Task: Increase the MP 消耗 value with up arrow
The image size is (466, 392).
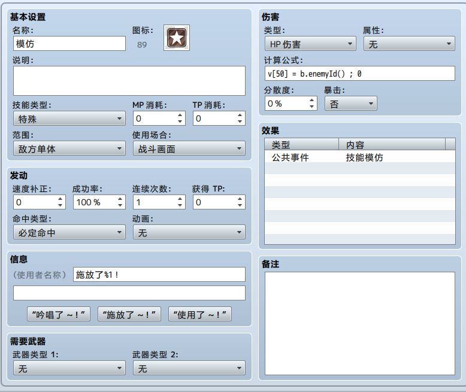Action: pyautogui.click(x=180, y=116)
